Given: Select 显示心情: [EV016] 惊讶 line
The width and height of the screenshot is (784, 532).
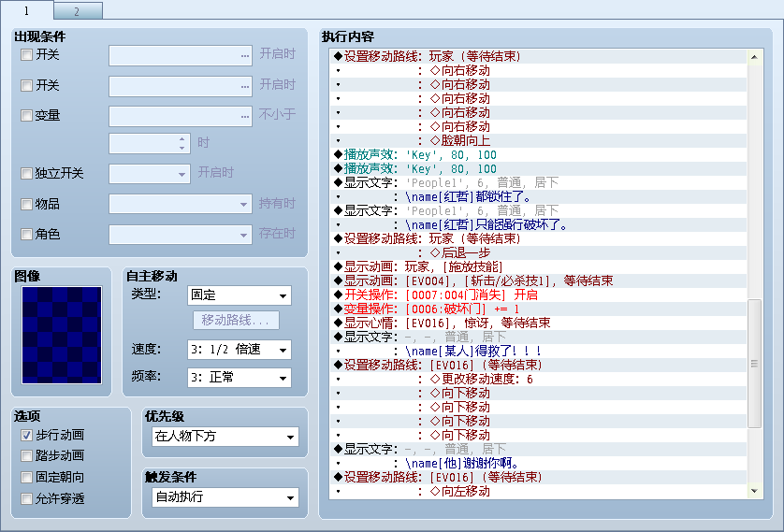Looking at the screenshot, I should coord(538,323).
